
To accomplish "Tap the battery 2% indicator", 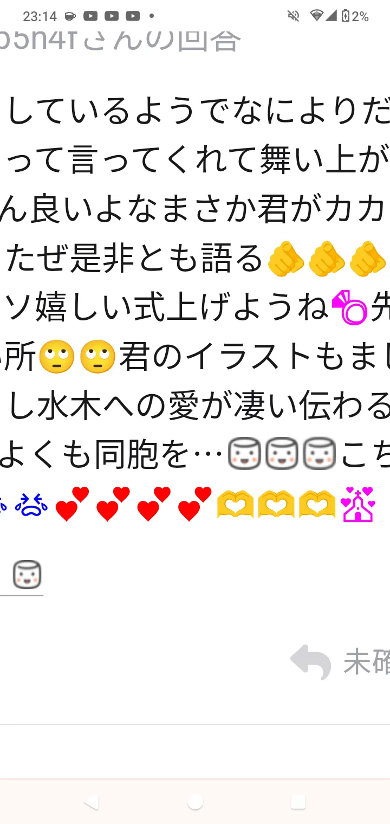I will (x=354, y=16).
